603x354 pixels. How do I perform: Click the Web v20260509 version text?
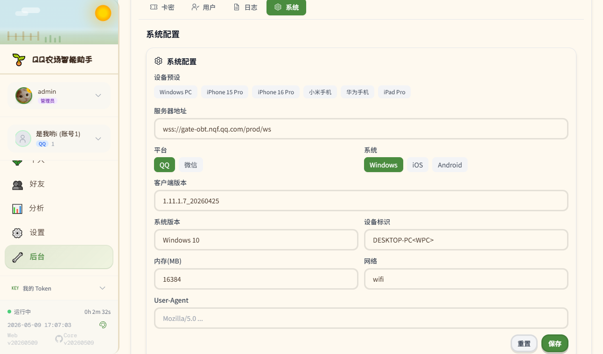coord(22,339)
